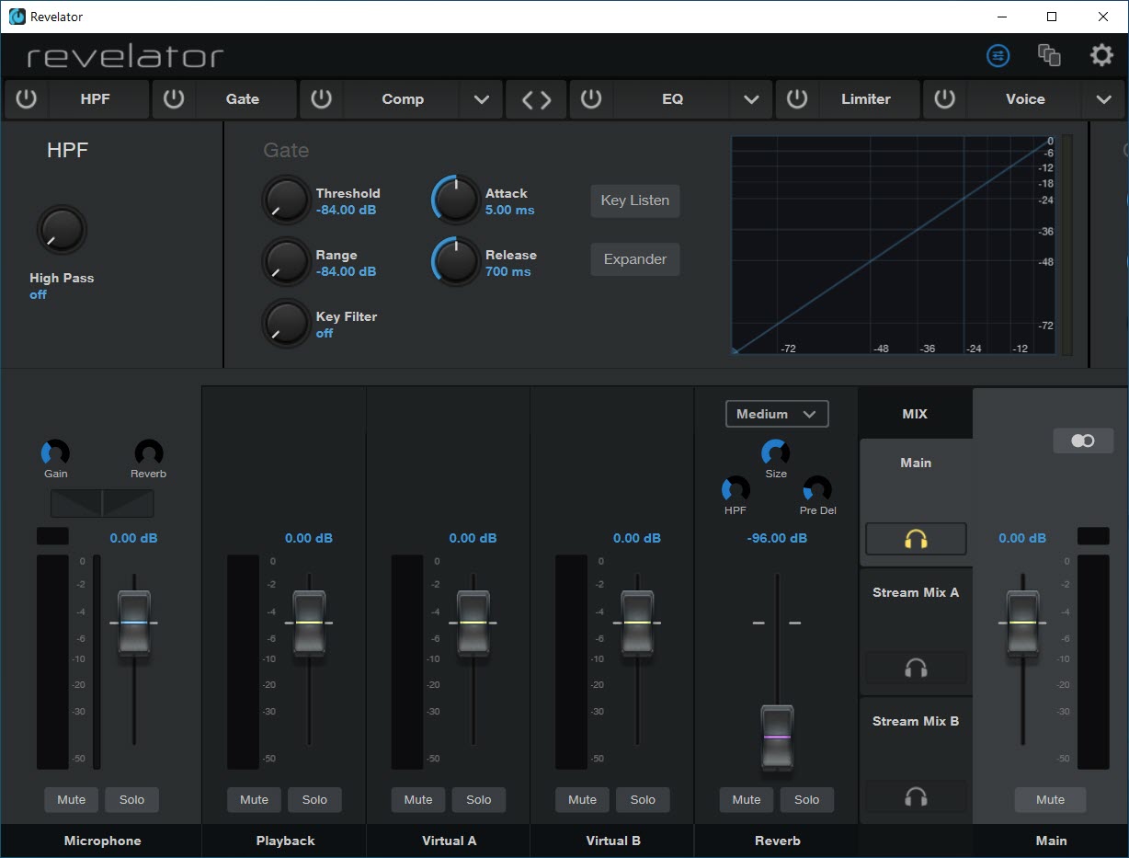Click the reverb HPF knob
Image resolution: width=1129 pixels, height=858 pixels.
point(736,489)
